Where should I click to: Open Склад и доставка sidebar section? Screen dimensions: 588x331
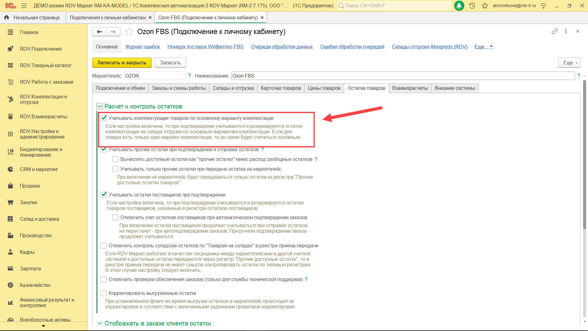click(39, 219)
